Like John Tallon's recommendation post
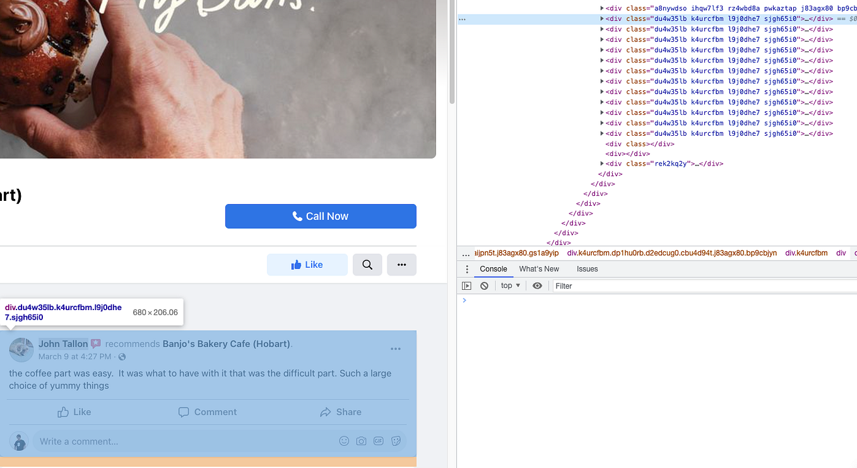Image resolution: width=857 pixels, height=468 pixels. [x=74, y=412]
